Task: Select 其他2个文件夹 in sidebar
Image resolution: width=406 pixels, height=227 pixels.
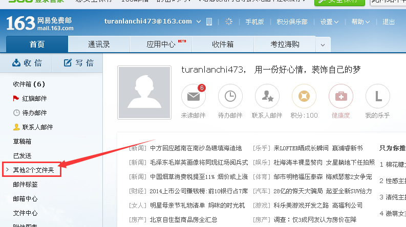Action: tap(33, 170)
